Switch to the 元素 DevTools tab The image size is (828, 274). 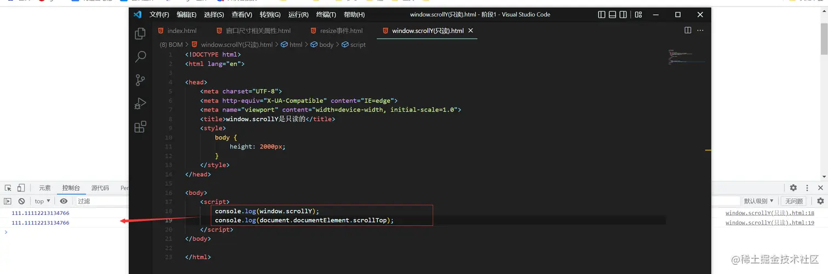point(45,188)
